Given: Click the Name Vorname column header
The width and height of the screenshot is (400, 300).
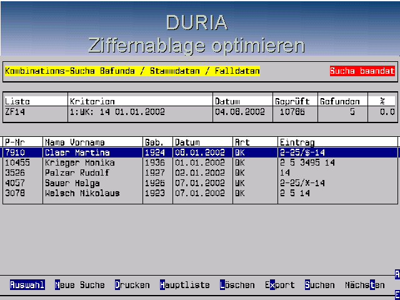Looking at the screenshot, I should tap(75, 142).
